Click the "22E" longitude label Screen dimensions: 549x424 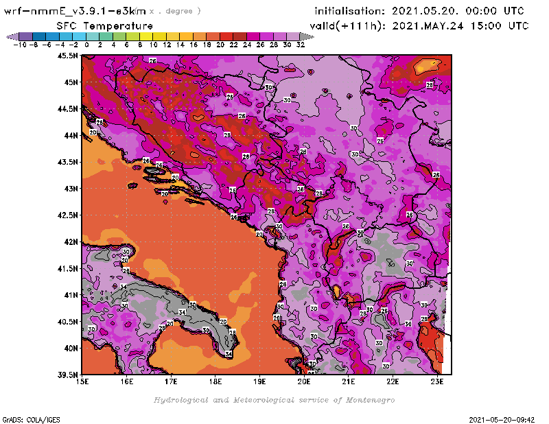pyautogui.click(x=393, y=381)
